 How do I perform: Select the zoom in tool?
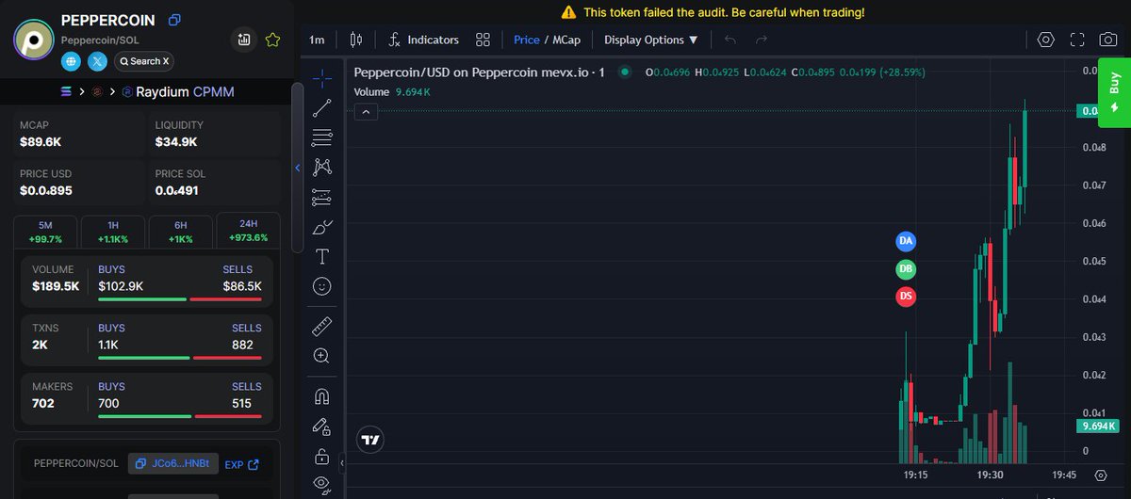coord(321,356)
